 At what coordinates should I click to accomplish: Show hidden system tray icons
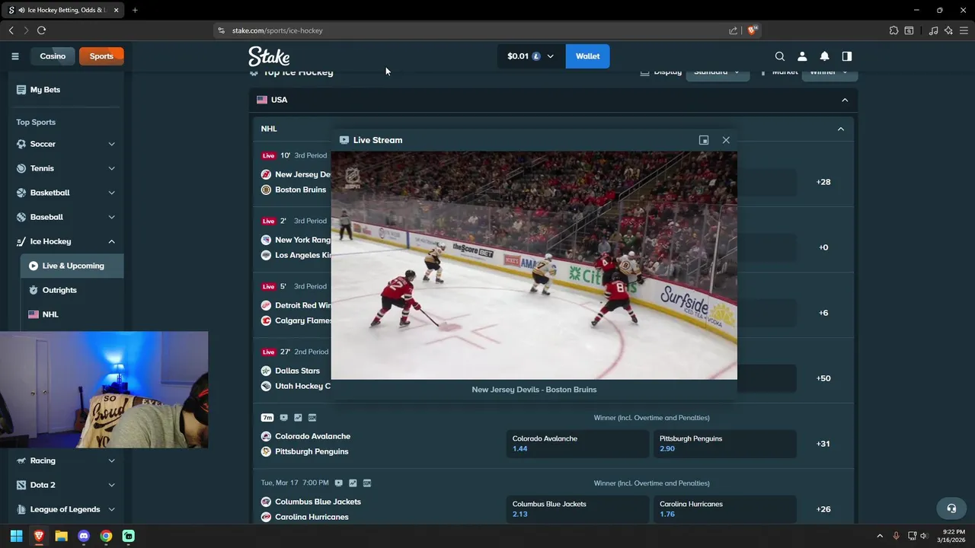880,536
